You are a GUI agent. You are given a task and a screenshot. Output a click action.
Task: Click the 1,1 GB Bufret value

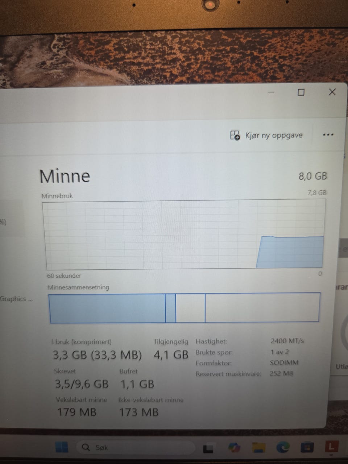(x=137, y=384)
